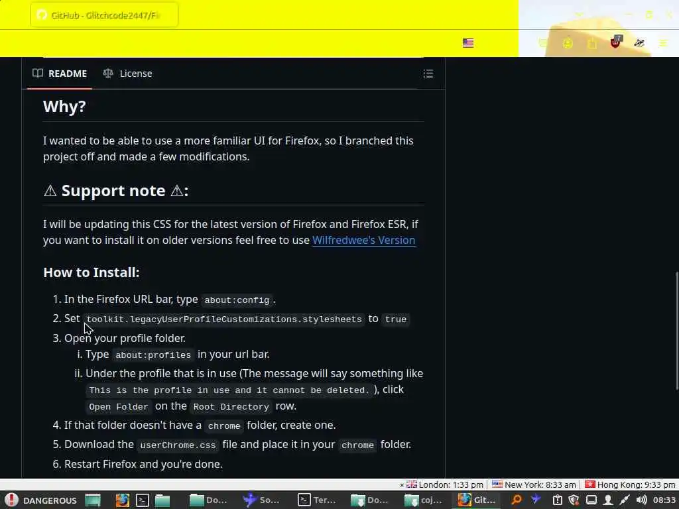The height and width of the screenshot is (509, 679).
Task: Click the 'Why?' heading
Action: [64, 107]
